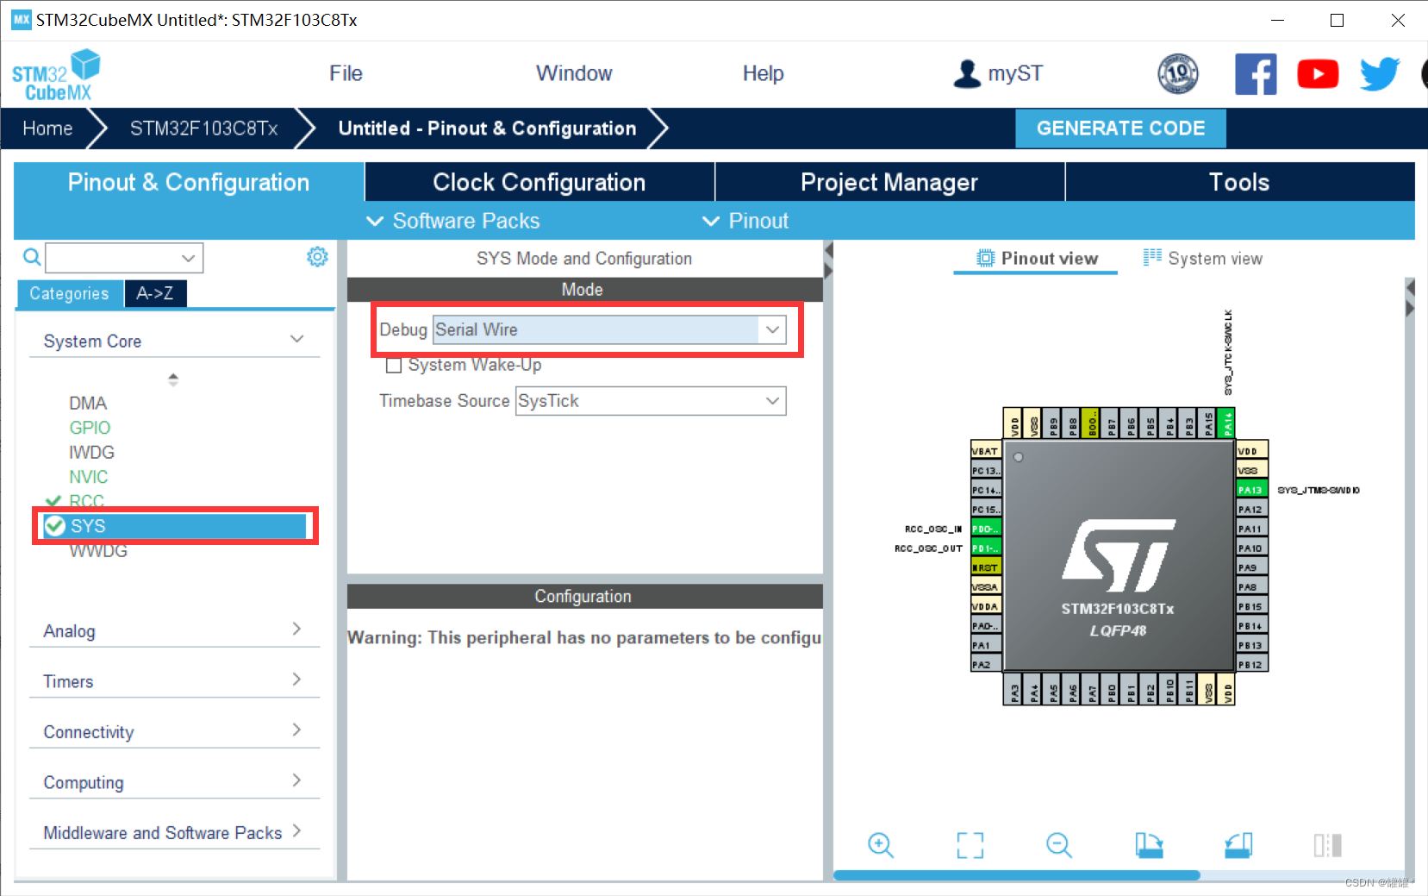Click the greyed split view icon
1428x896 pixels.
[1328, 845]
